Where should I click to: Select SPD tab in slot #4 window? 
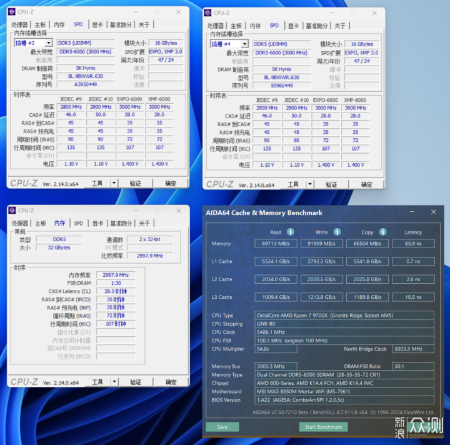274,26
